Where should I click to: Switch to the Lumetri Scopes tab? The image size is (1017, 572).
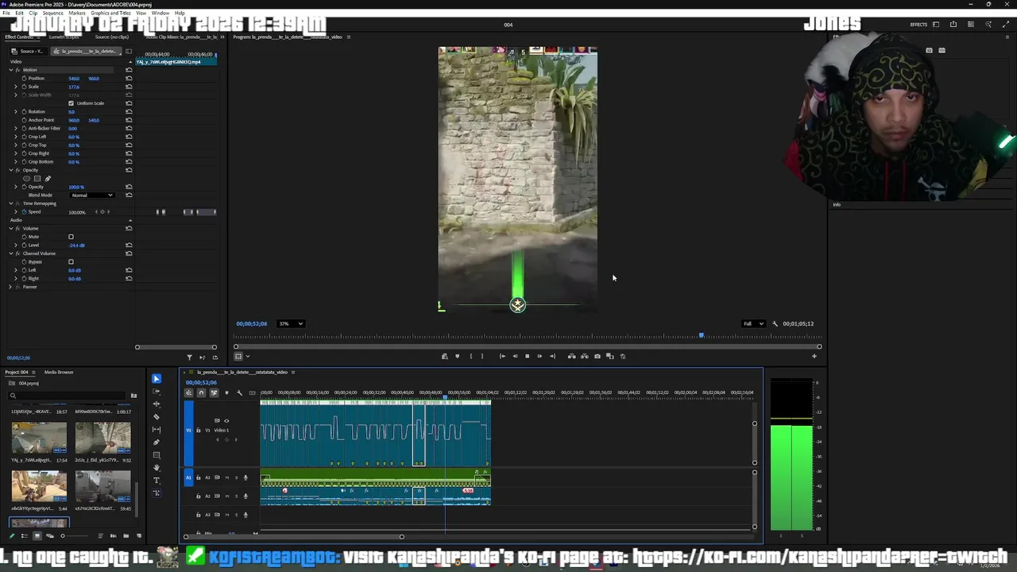pos(64,37)
